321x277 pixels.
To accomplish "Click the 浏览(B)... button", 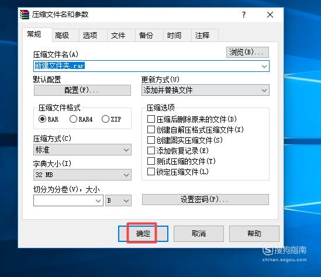I will (247, 52).
